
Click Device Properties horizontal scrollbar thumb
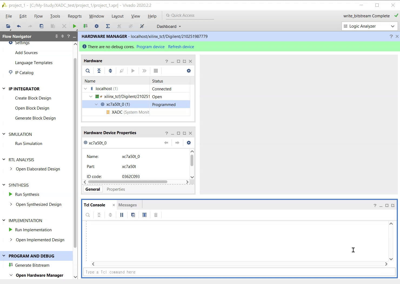coord(128,182)
